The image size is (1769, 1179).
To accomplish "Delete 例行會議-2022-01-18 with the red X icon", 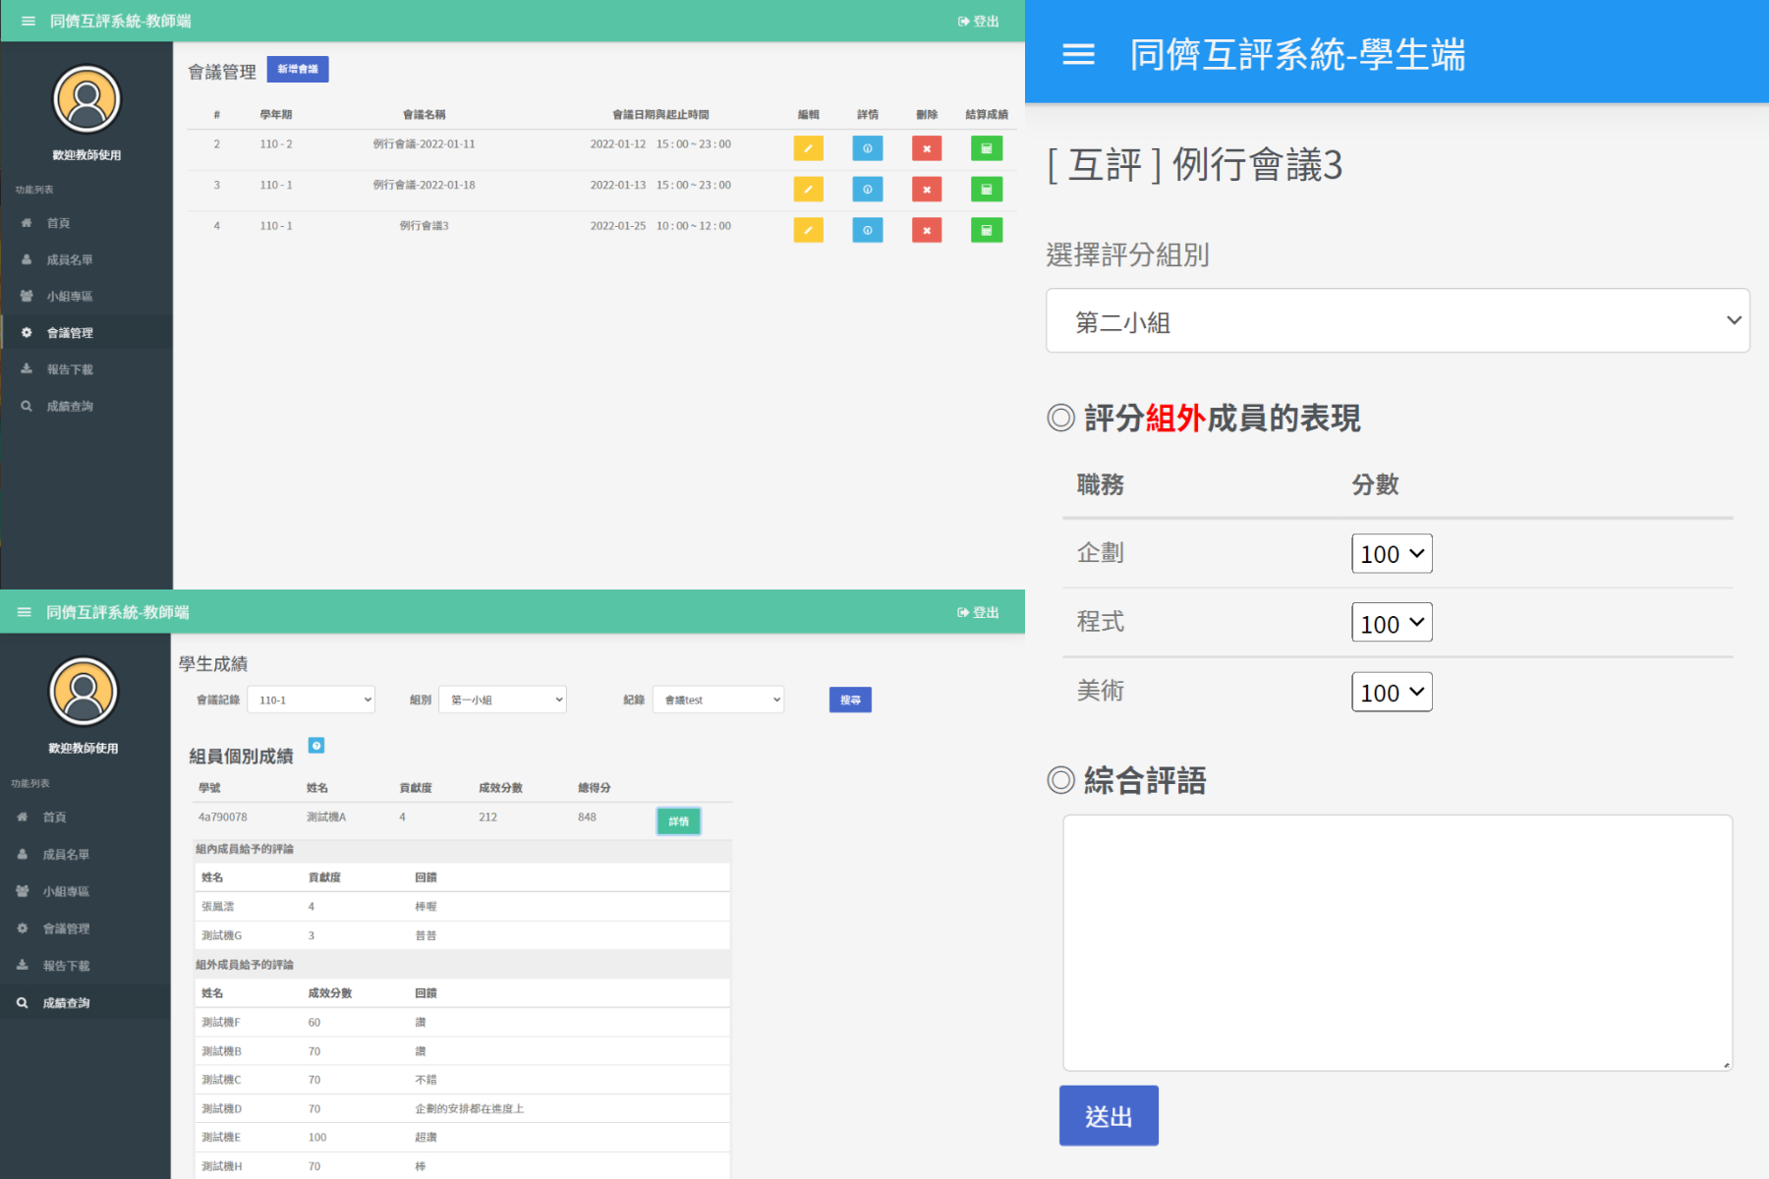I will 926,189.
